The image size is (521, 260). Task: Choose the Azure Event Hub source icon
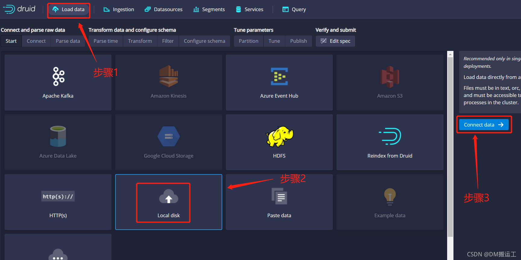click(x=279, y=76)
